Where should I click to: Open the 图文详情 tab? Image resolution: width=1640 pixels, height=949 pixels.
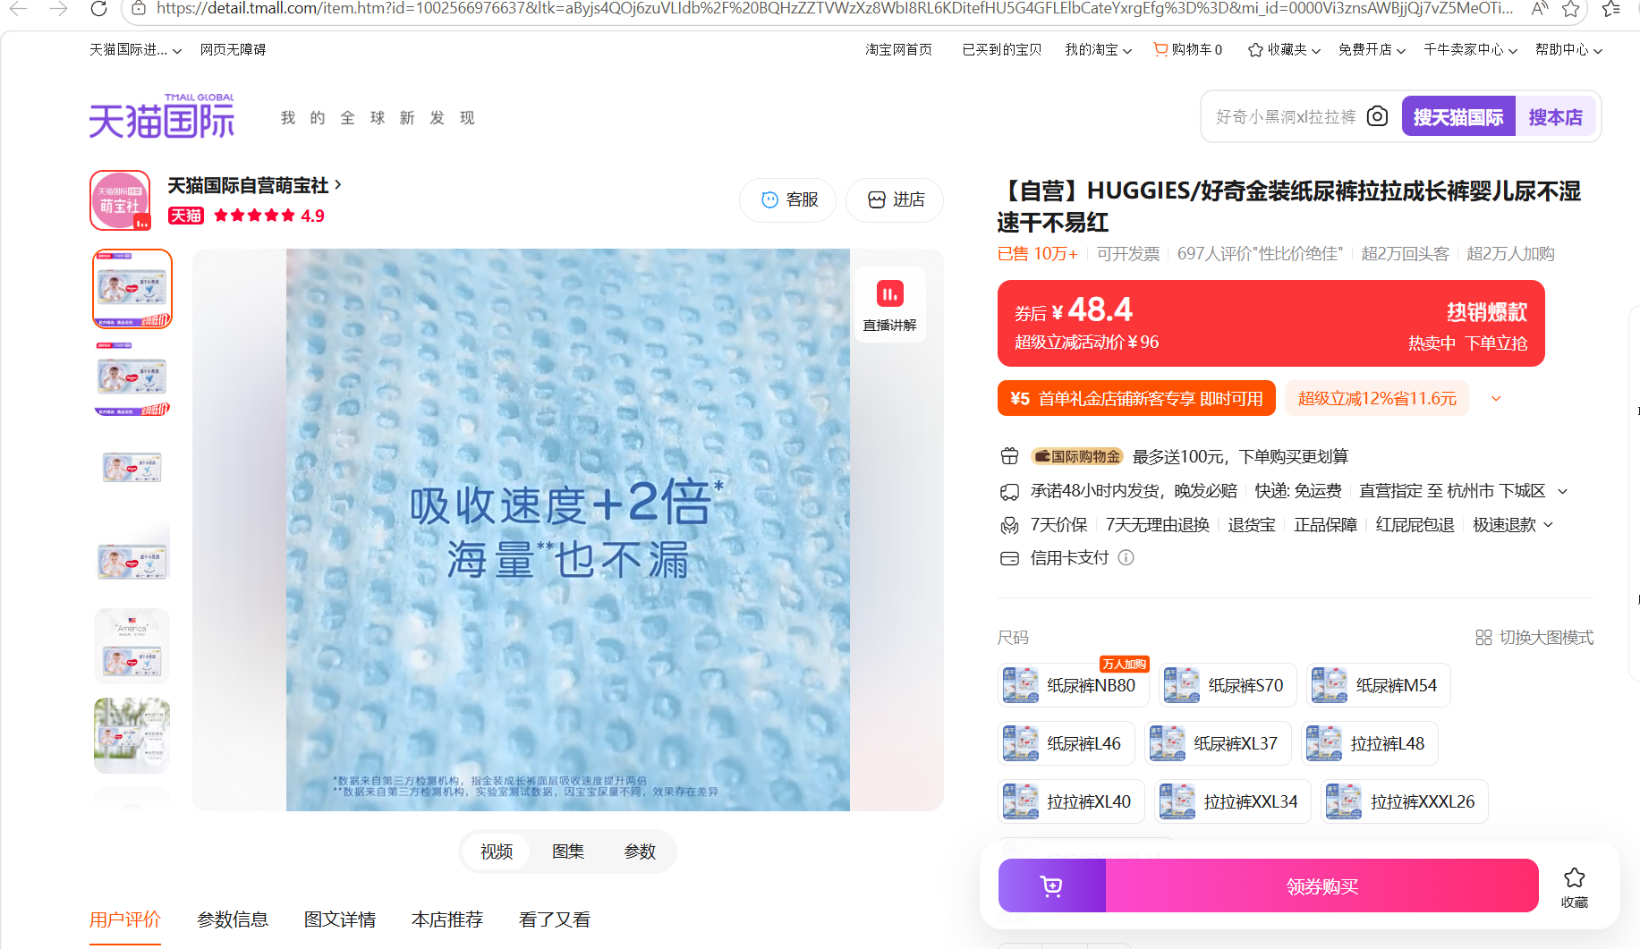coord(340,919)
